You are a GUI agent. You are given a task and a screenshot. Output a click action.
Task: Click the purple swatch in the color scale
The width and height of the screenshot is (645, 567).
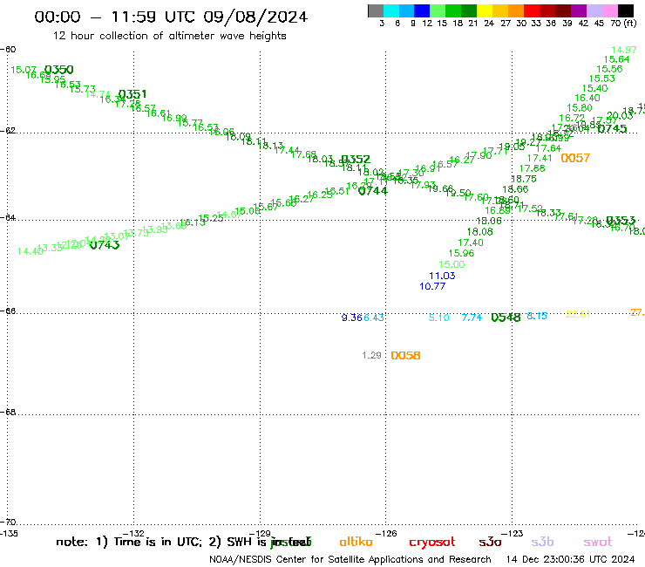coord(579,10)
